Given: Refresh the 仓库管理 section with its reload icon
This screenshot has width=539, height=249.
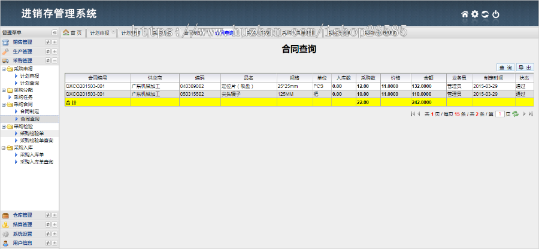Looking at the screenshot, I should pos(48,215).
